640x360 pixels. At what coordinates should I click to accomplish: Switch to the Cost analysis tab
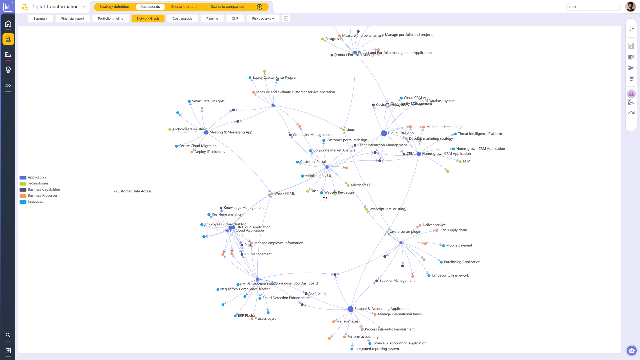coord(182,18)
